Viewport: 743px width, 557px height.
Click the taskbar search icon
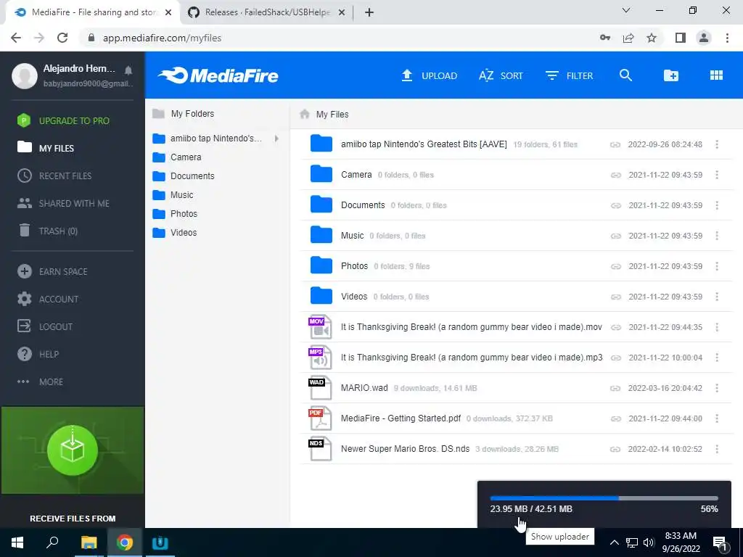[52, 542]
